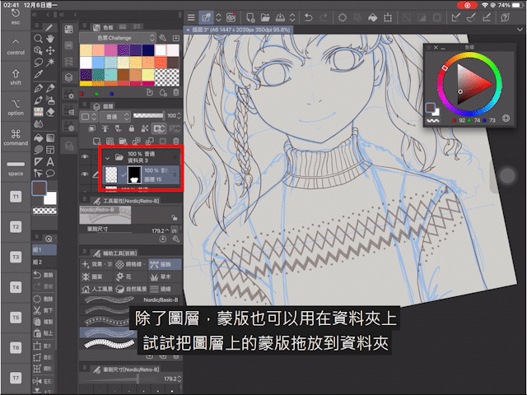Viewport: 527px width, 395px height.
Task: Click the 剪下 cut quick access button
Action: point(44,310)
